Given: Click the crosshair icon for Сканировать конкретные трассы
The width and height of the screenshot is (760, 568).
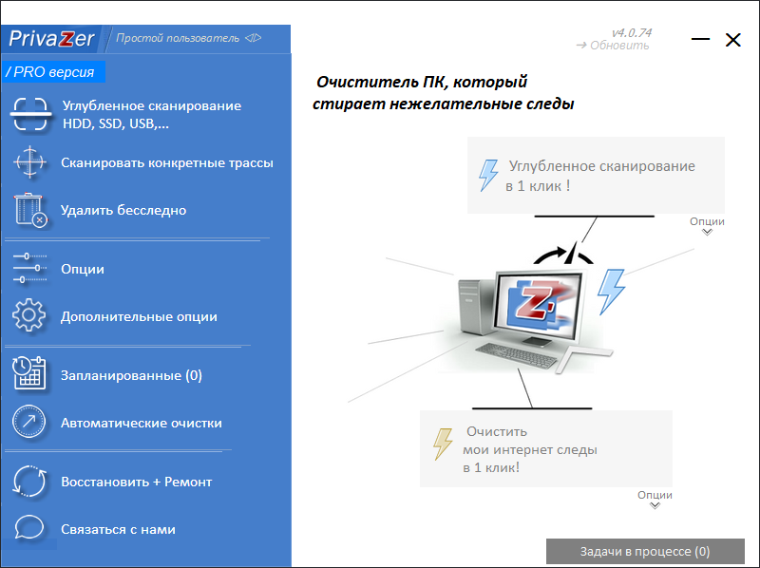Looking at the screenshot, I should click(29, 162).
